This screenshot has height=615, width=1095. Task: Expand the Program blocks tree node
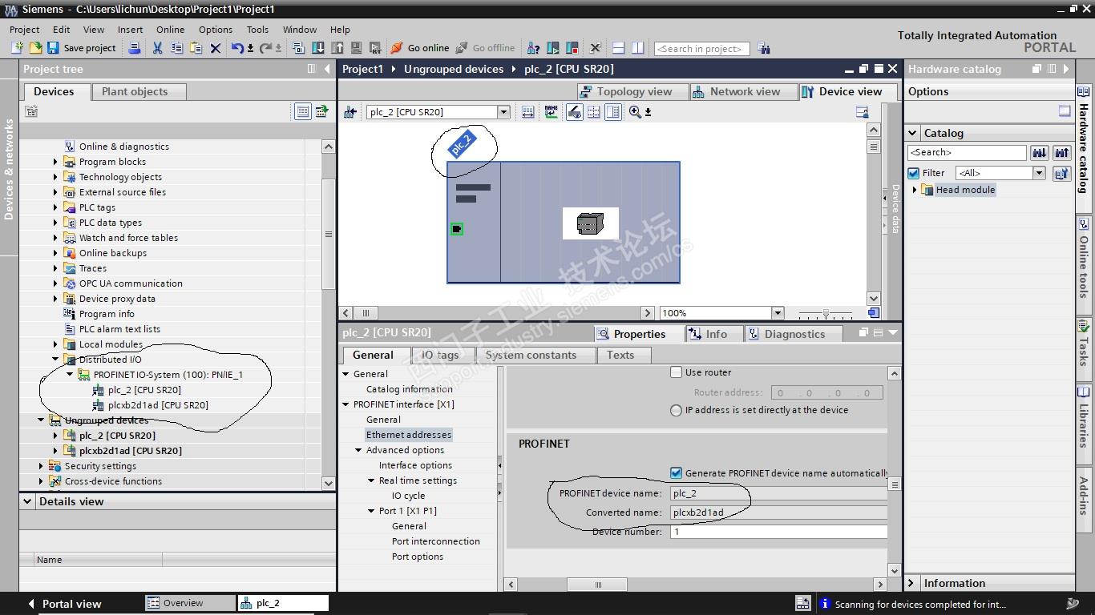(x=55, y=162)
